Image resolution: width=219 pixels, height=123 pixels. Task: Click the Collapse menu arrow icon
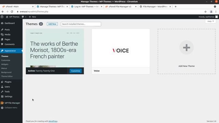tap(2, 108)
